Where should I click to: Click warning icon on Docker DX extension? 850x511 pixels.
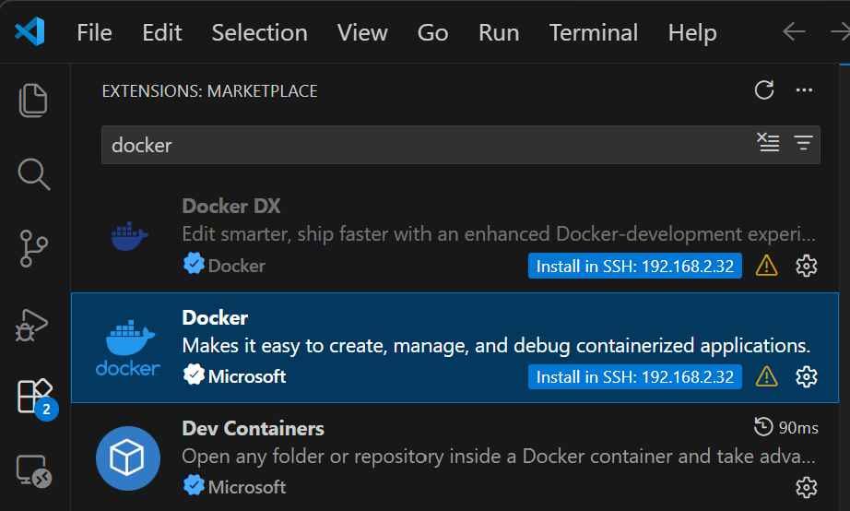click(766, 267)
